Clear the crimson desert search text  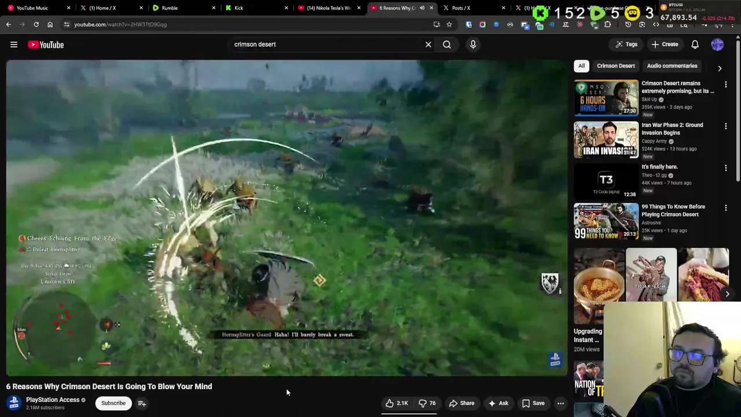tap(428, 45)
